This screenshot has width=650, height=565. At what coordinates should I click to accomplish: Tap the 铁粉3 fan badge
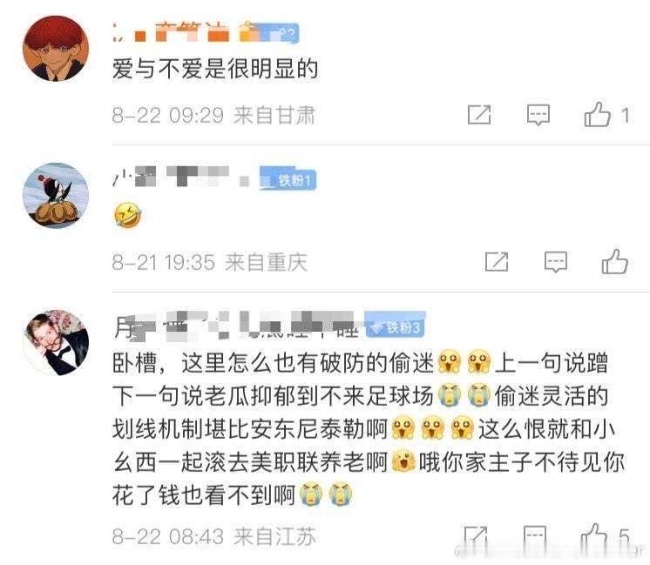pyautogui.click(x=396, y=326)
